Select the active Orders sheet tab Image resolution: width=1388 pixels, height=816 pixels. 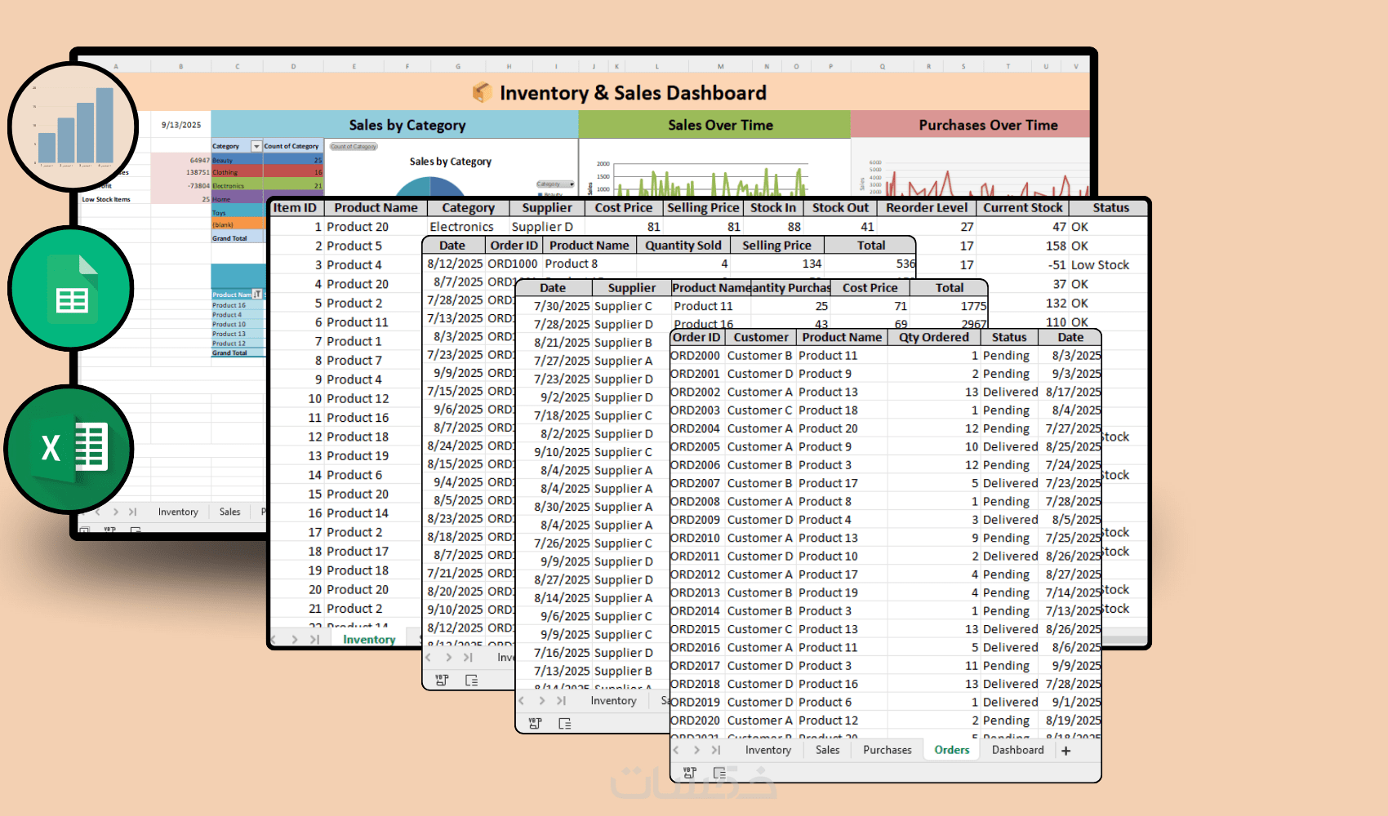[952, 750]
